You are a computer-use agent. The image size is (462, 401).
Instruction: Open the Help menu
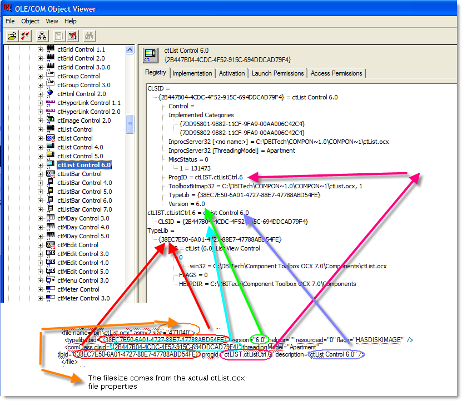point(71,21)
